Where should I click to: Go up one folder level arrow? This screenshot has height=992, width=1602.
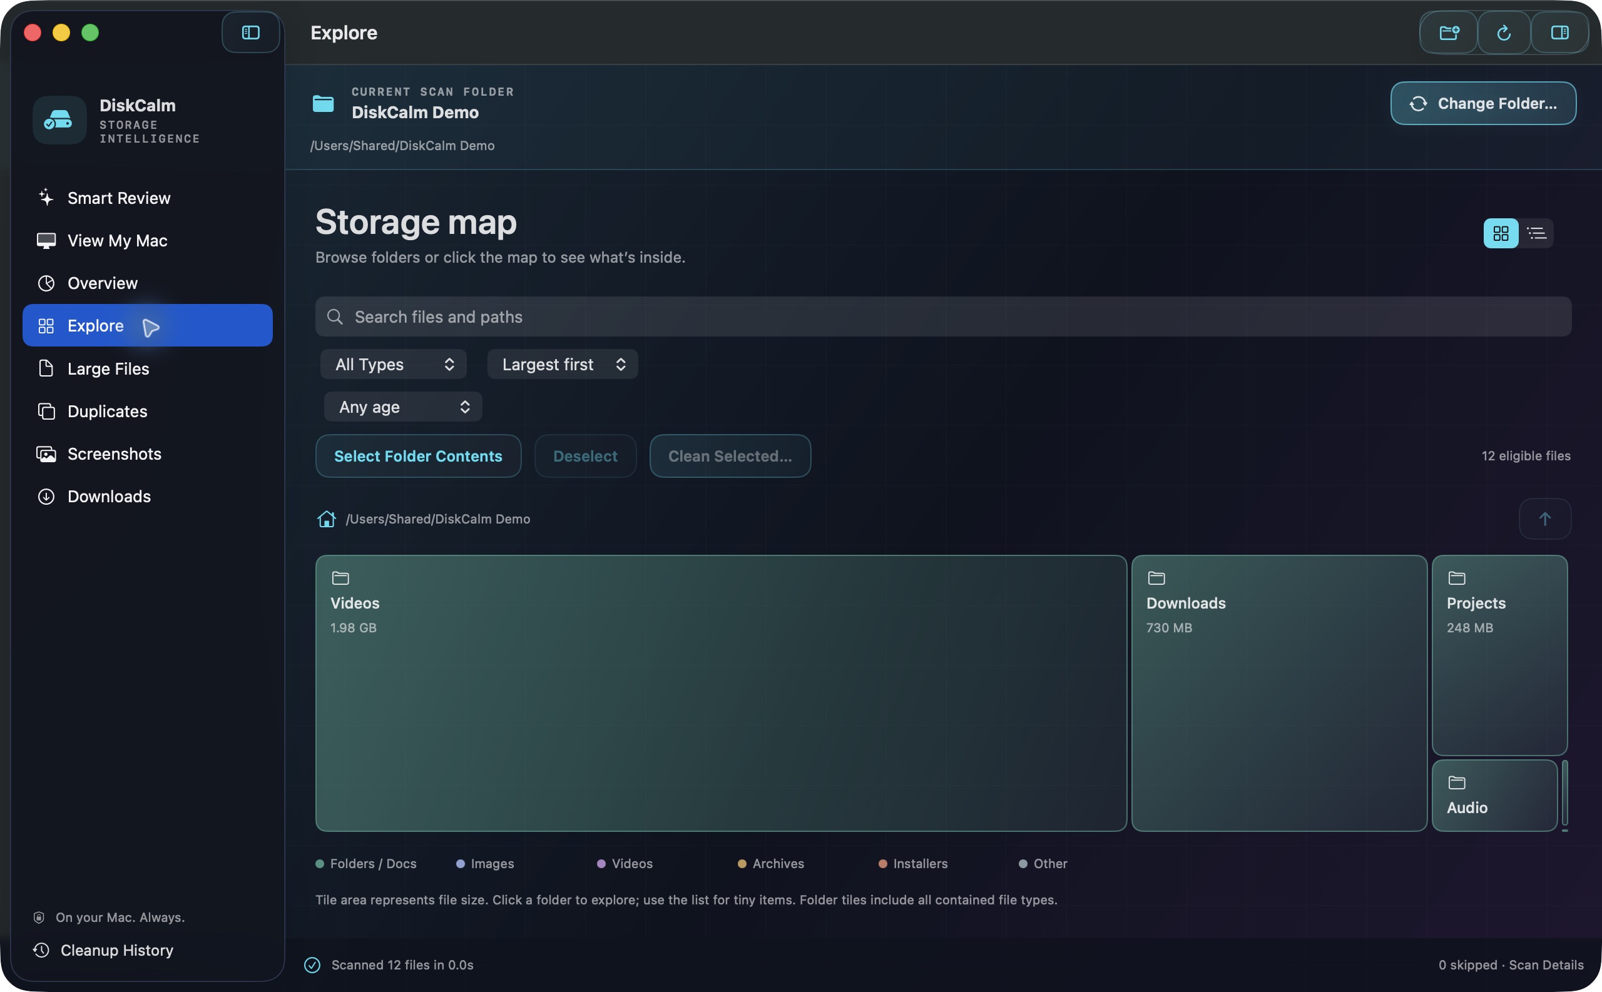(1545, 519)
